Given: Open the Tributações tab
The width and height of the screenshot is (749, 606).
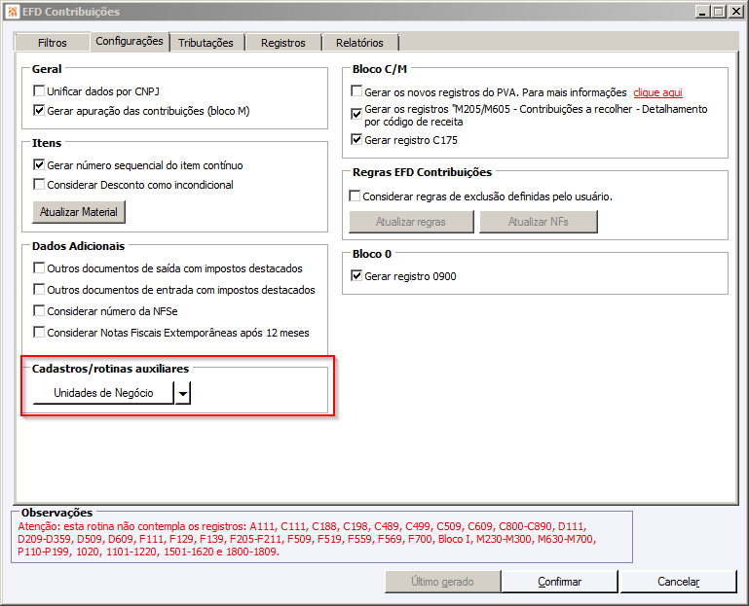Looking at the screenshot, I should tap(206, 43).
